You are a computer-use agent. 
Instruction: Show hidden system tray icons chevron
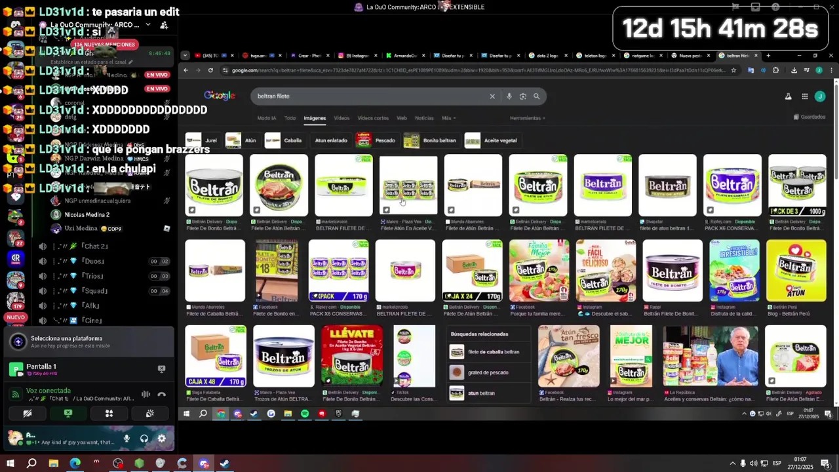tap(732, 463)
